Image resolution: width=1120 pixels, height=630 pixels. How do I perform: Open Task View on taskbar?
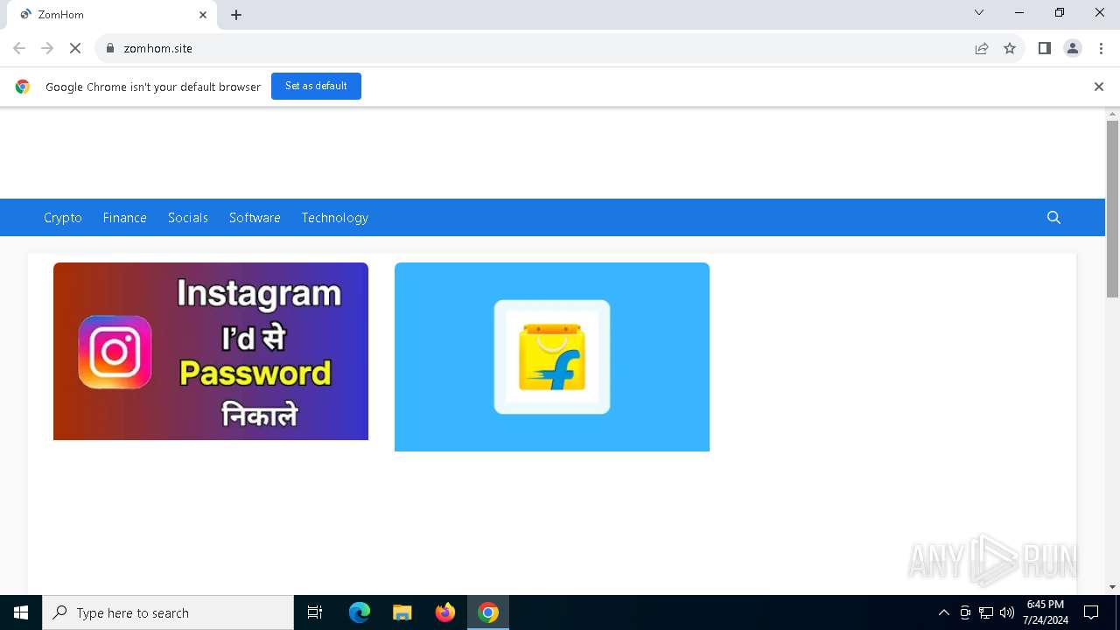pos(315,612)
